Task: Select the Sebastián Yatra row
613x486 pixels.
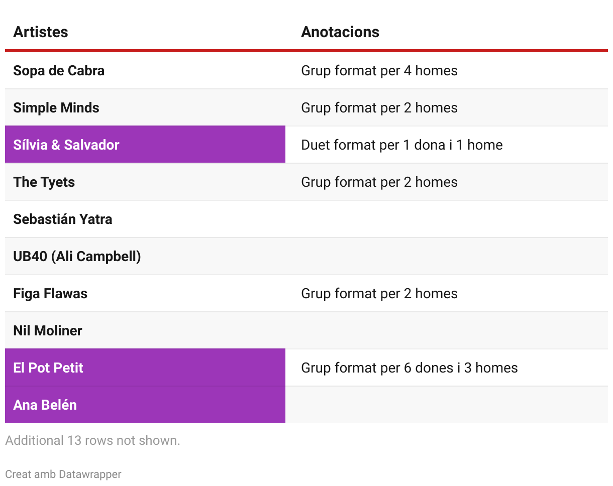Action: click(63, 219)
